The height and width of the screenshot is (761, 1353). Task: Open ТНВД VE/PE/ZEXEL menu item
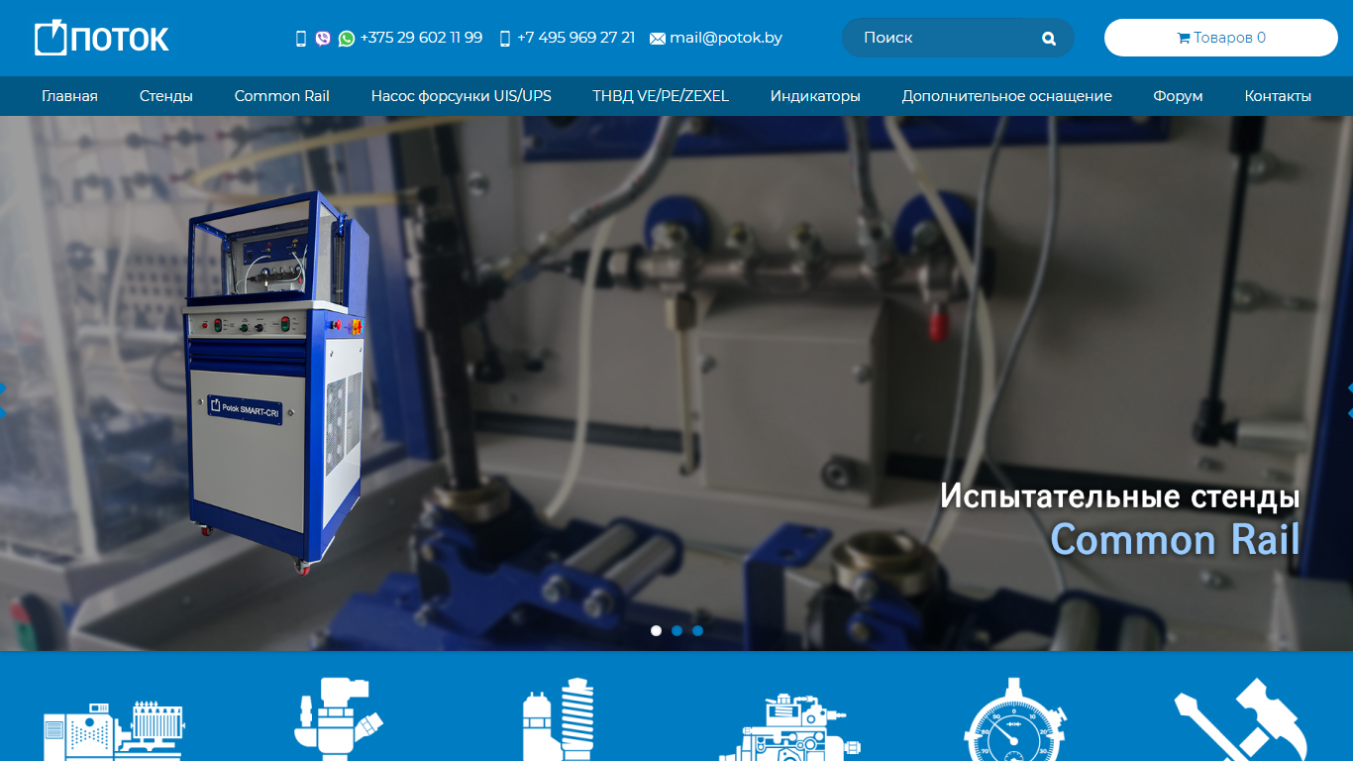661,96
